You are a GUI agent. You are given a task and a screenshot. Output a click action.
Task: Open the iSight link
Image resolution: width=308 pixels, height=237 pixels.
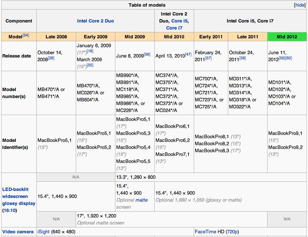point(43,232)
